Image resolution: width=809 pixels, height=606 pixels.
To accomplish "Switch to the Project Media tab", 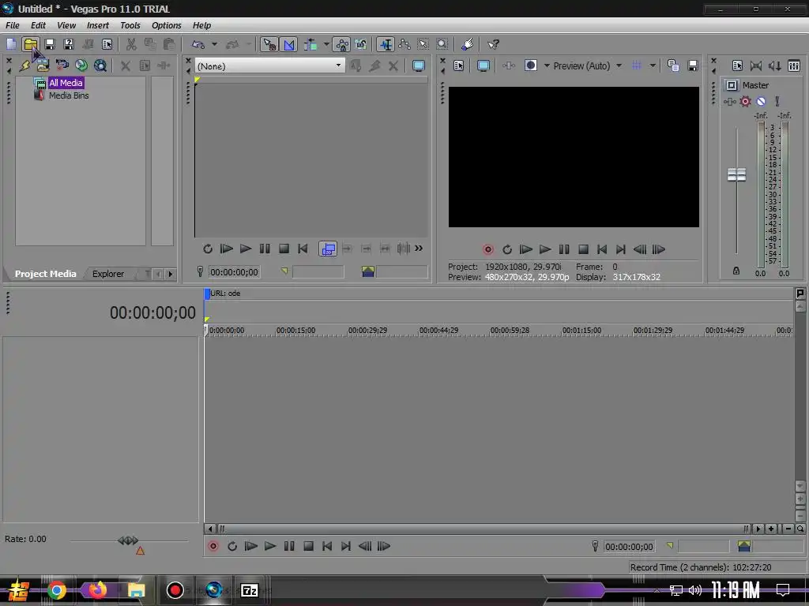I will (x=45, y=274).
